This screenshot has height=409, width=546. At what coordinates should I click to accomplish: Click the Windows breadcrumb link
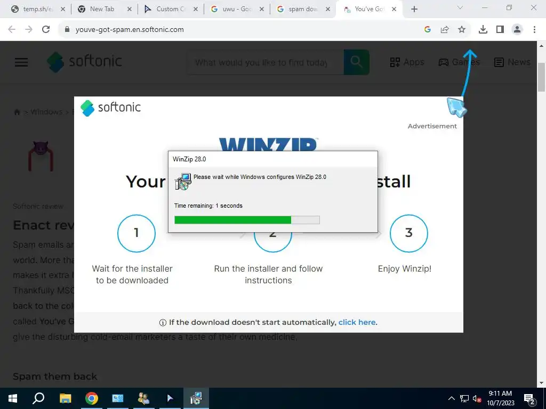tap(46, 112)
